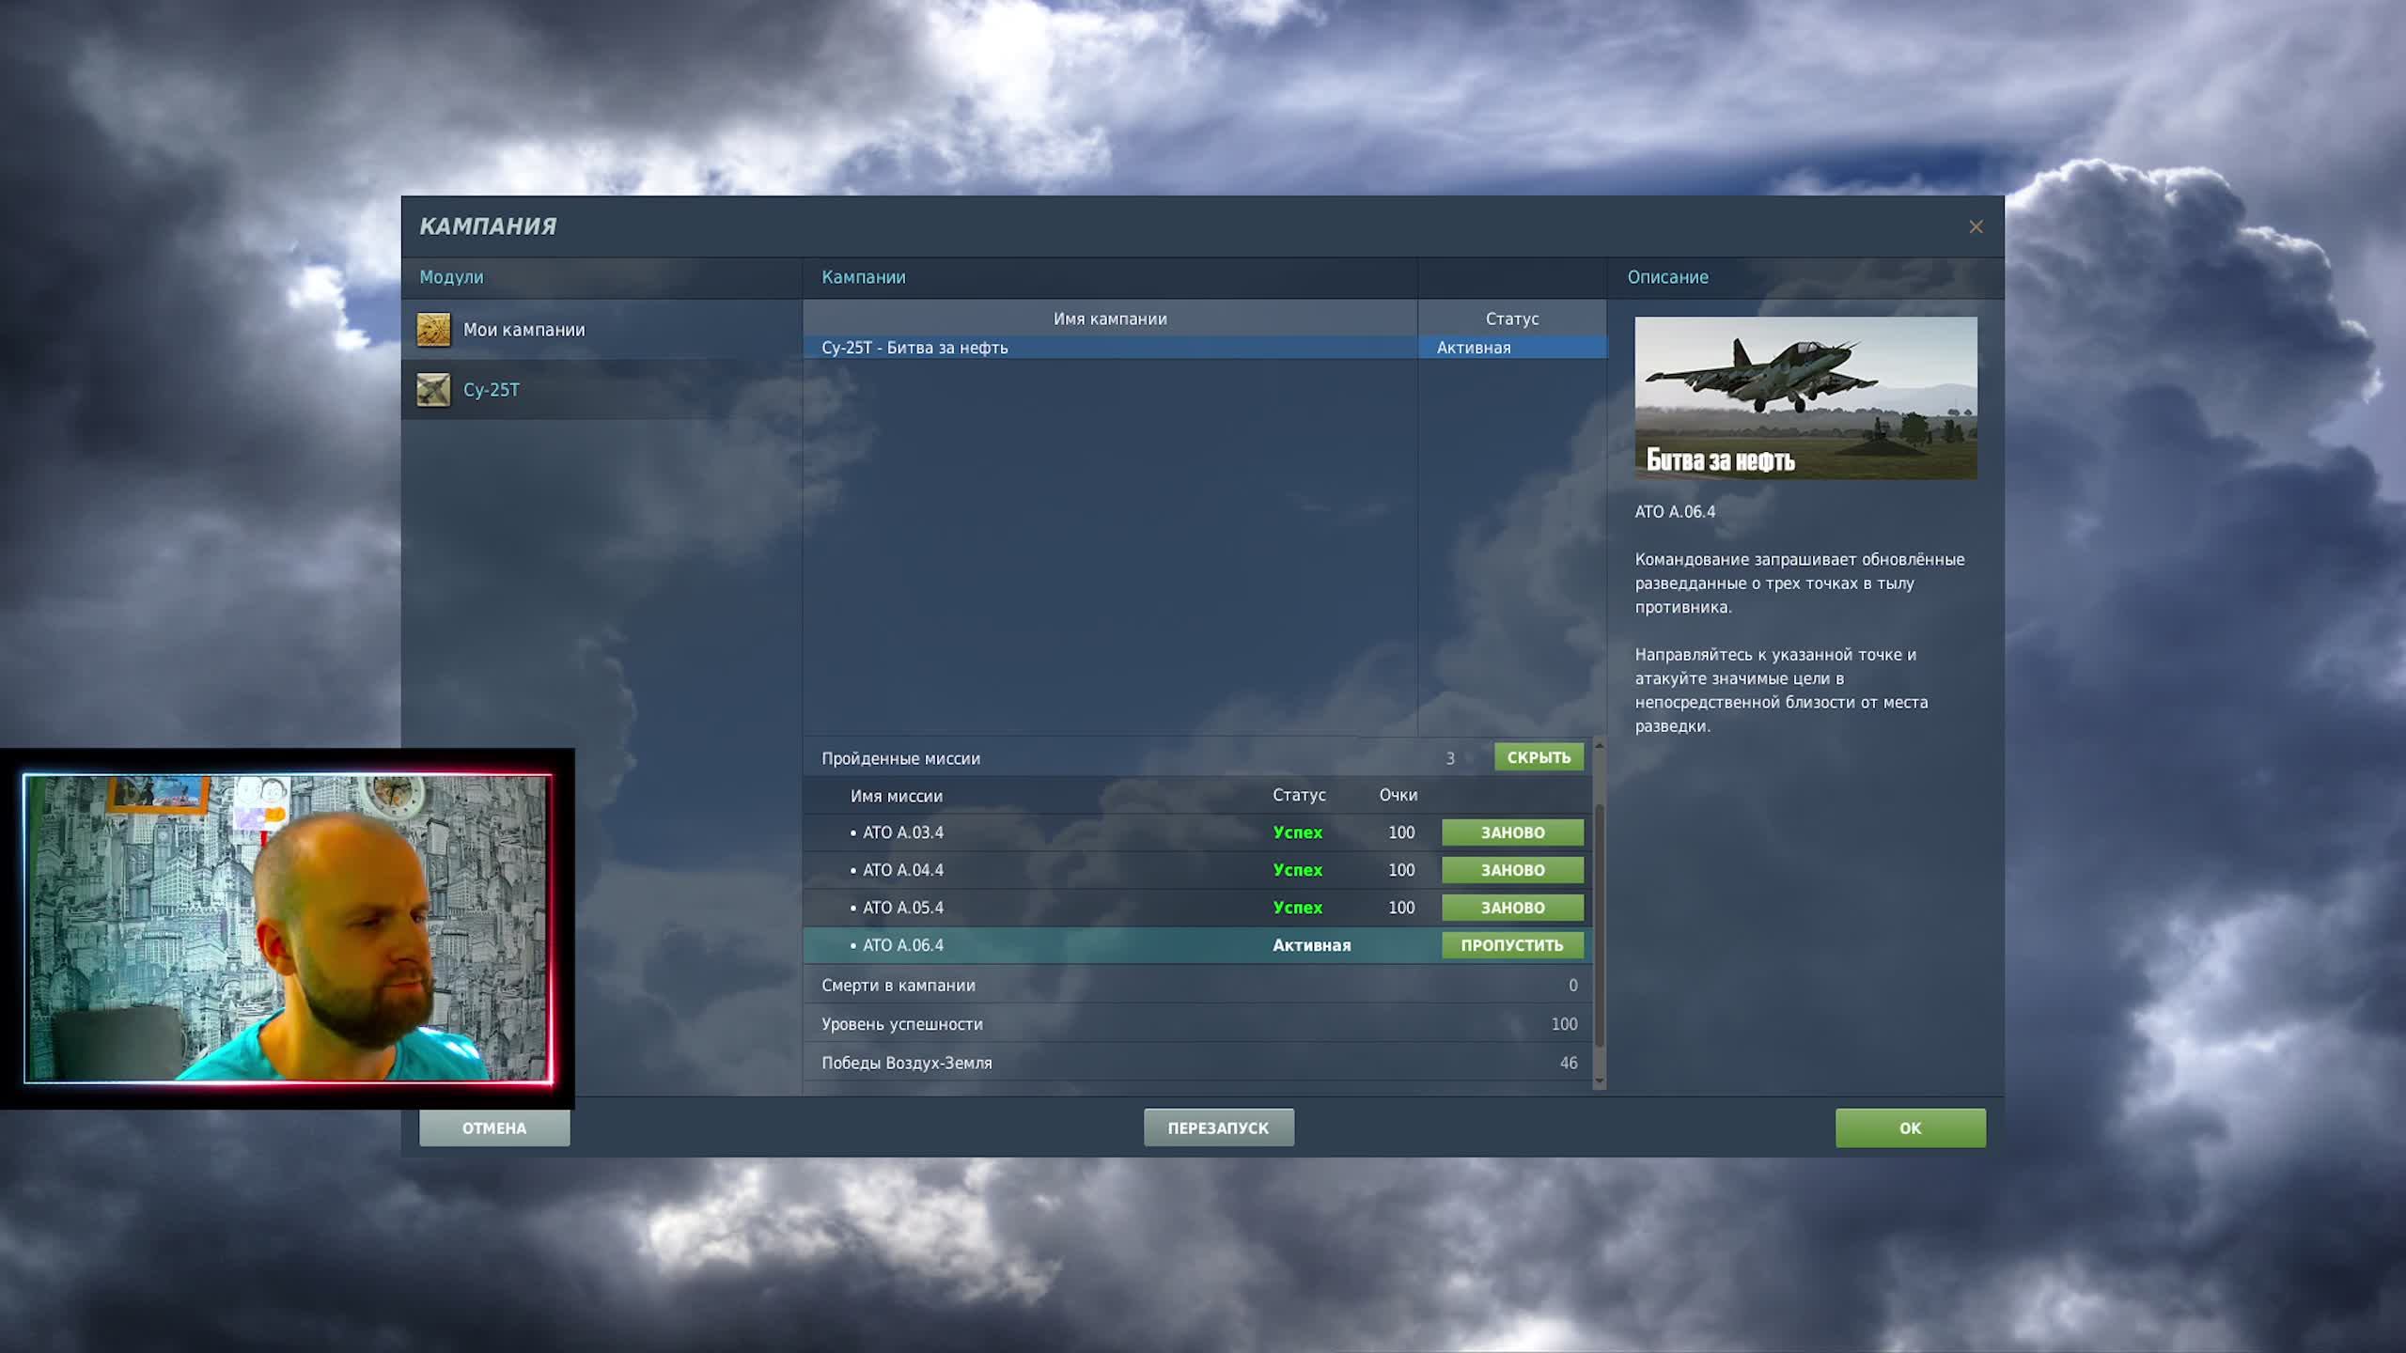Viewport: 2406px width, 1353px height.
Task: Confirm selection with ОК button
Action: coord(1910,1127)
